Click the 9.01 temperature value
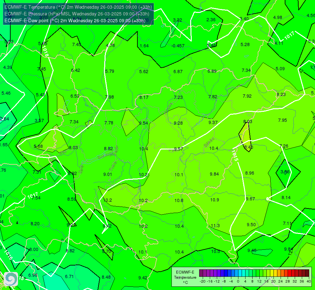 [x=108, y=174]
